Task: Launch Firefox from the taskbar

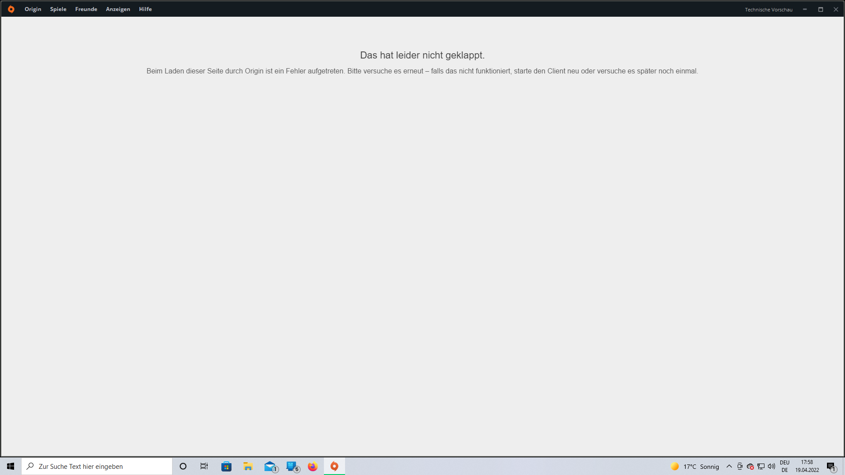Action: tap(313, 466)
